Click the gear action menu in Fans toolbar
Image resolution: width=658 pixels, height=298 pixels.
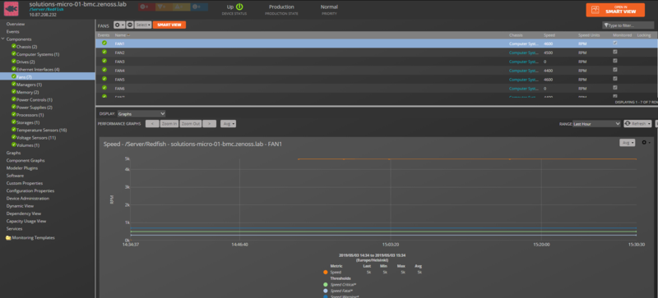click(x=119, y=25)
